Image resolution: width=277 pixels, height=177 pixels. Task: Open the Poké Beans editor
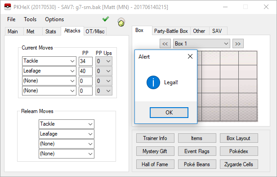(x=197, y=164)
